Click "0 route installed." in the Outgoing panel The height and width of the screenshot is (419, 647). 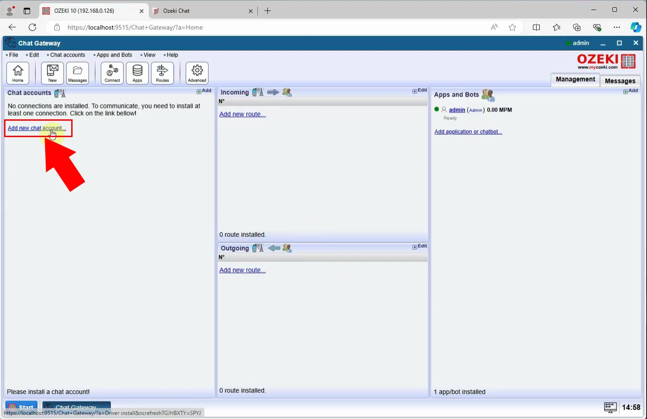pyautogui.click(x=242, y=391)
